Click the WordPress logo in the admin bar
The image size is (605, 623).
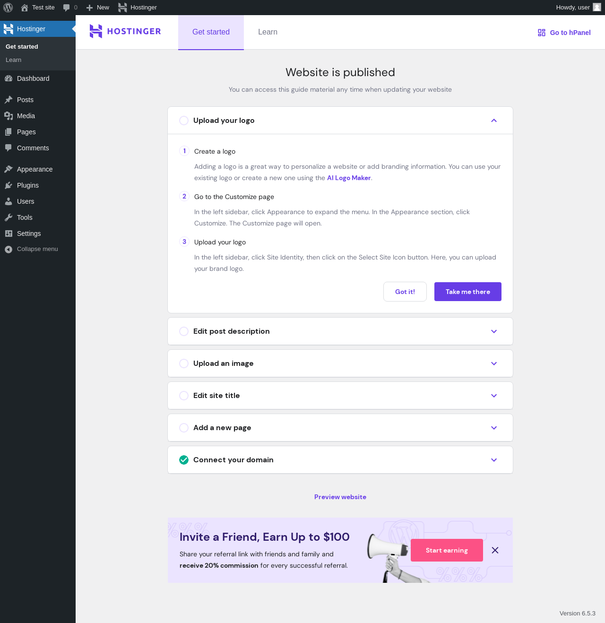[8, 8]
